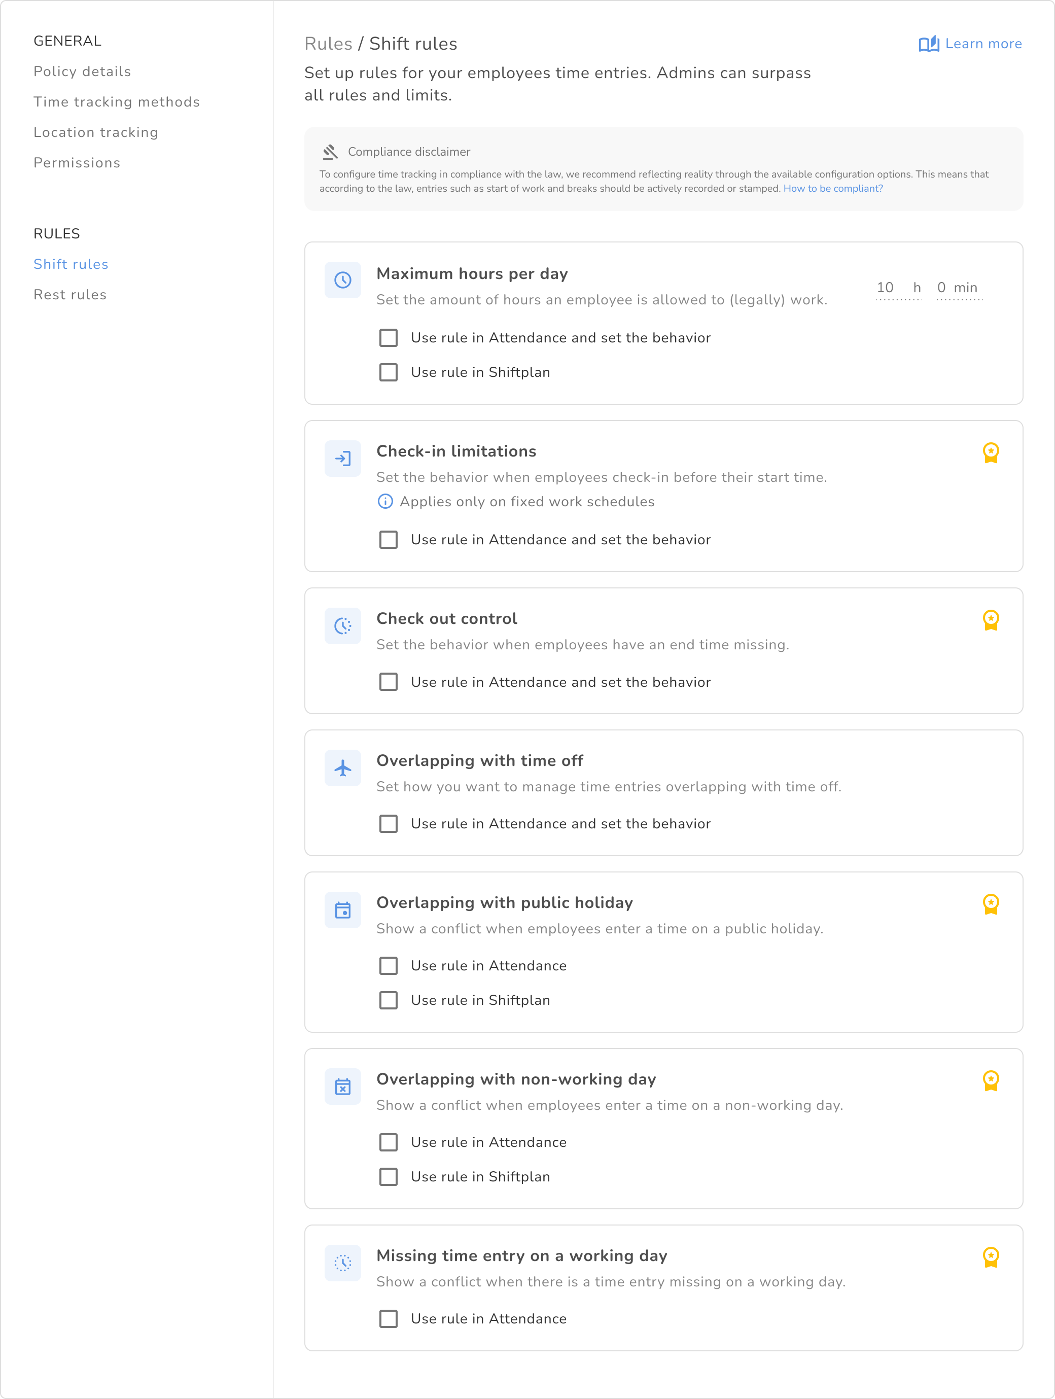Open Rest rules in the sidebar

click(70, 295)
